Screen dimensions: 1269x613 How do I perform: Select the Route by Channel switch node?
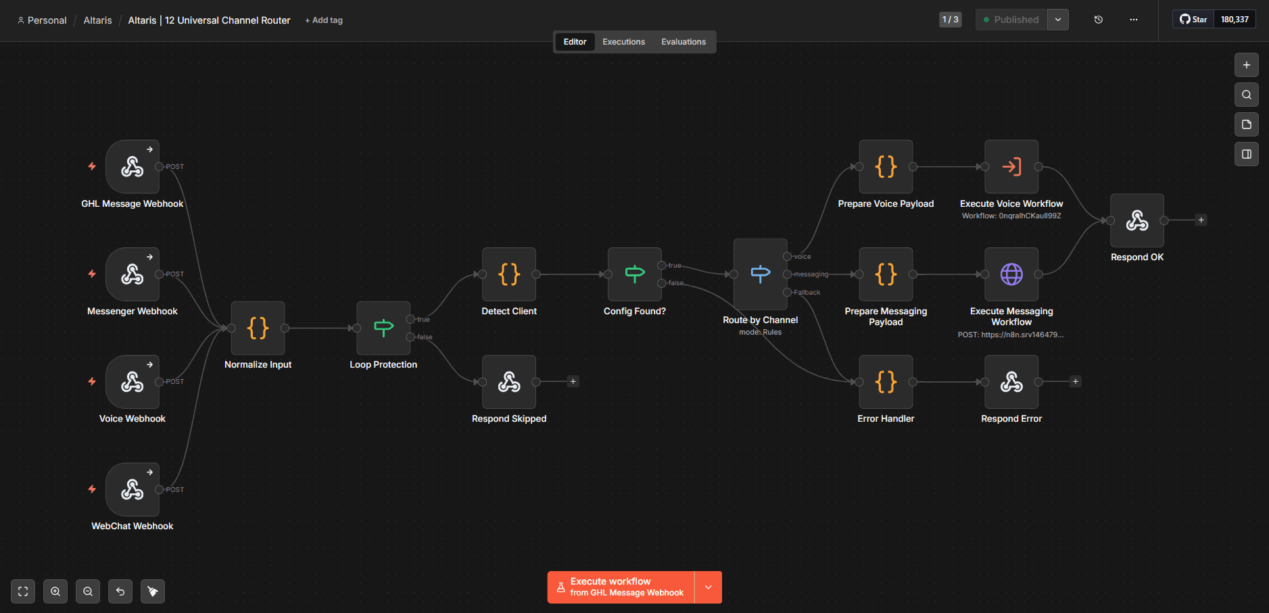(x=759, y=274)
